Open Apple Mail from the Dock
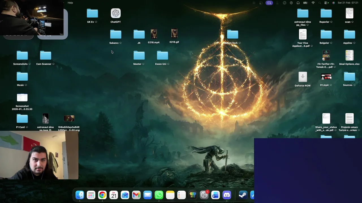 [x=148, y=195]
